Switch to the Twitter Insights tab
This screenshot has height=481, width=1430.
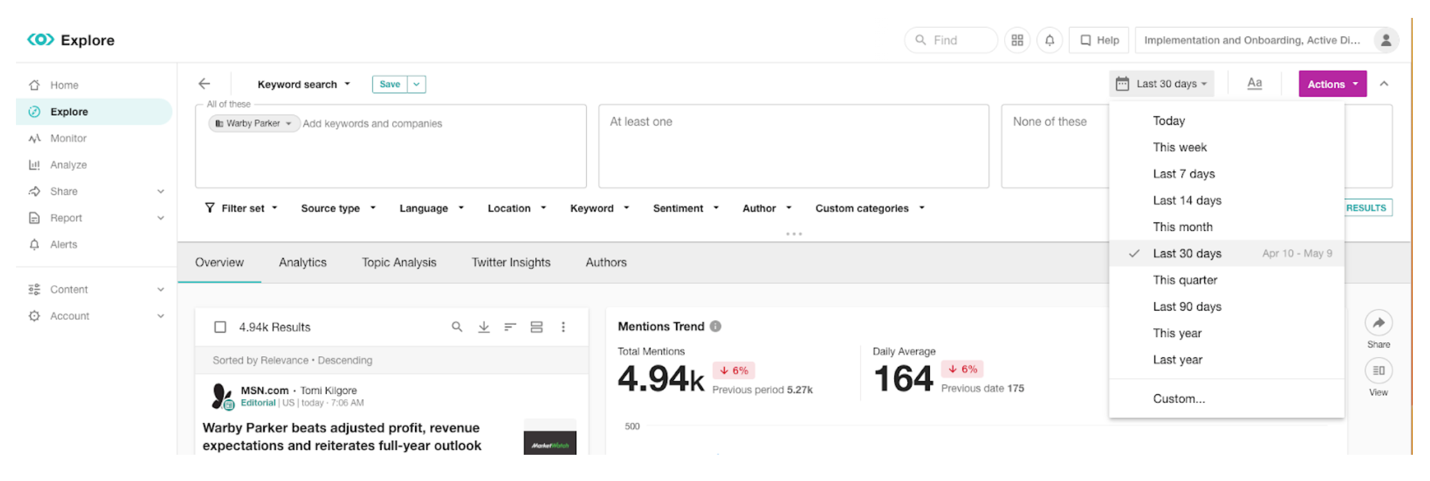pyautogui.click(x=511, y=262)
